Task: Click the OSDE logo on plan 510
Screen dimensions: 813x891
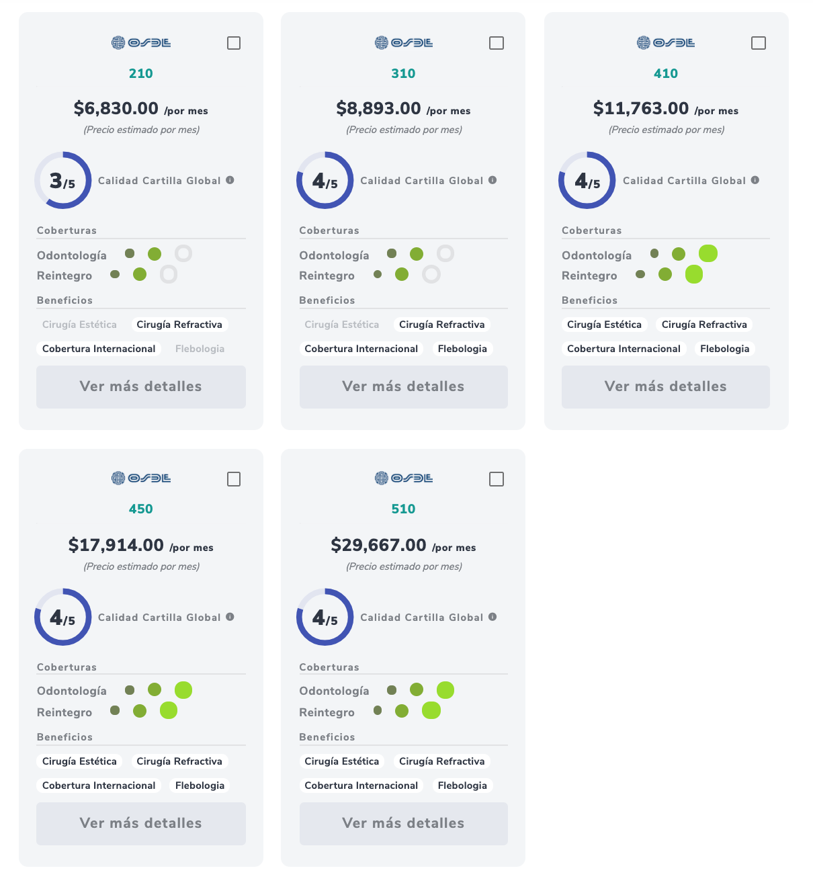Action: point(404,478)
